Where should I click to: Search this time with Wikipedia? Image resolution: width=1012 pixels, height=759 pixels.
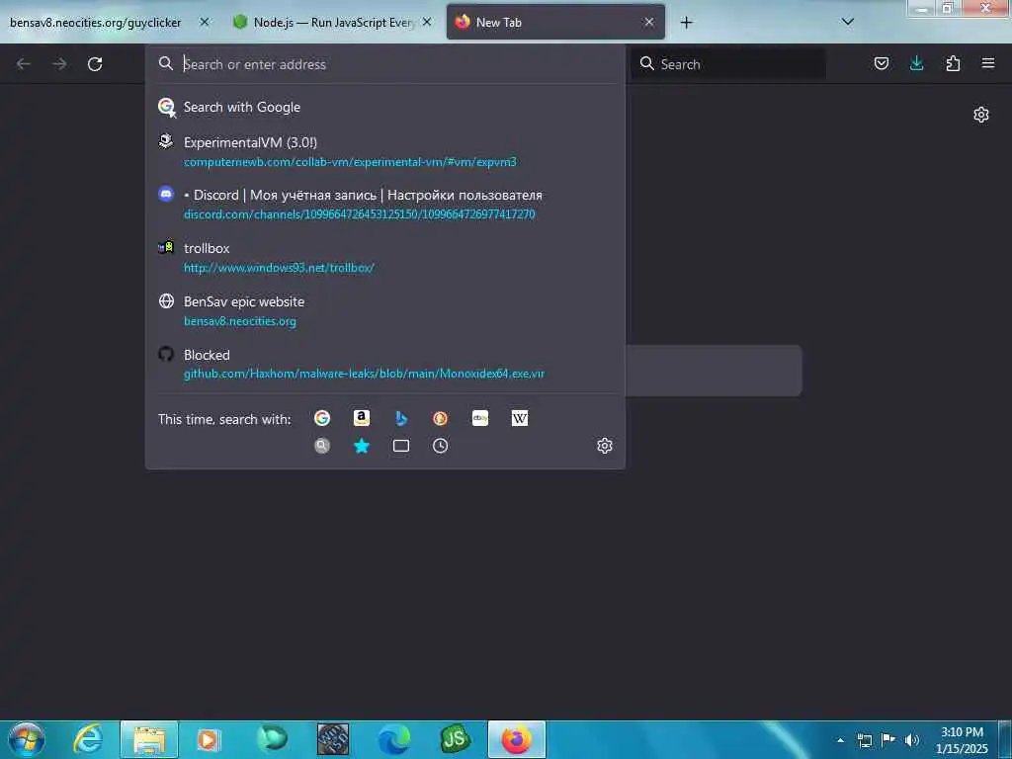point(520,418)
